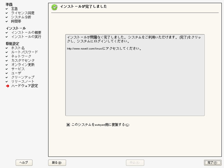Viewport: 224px width, 168px height.
Task: Select the ハードウェア設定 step in sidebar
Action: pyautogui.click(x=25, y=86)
